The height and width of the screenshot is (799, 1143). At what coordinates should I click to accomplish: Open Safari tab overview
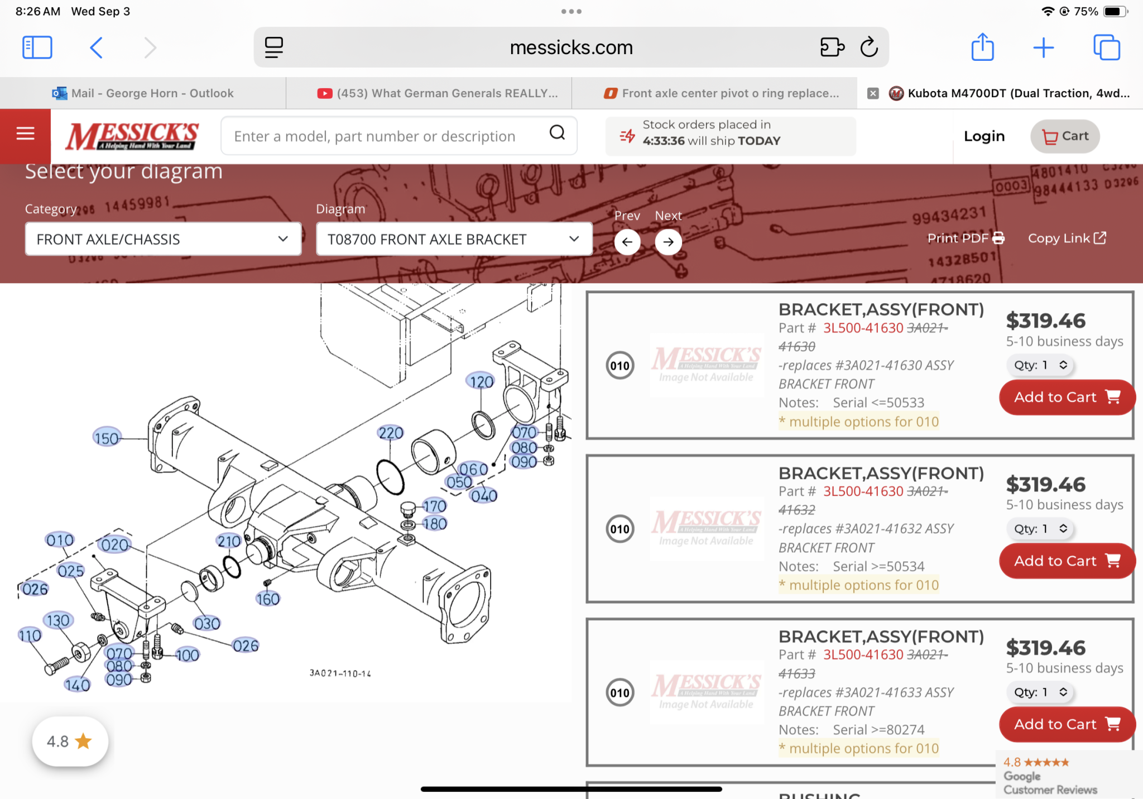pos(1106,47)
